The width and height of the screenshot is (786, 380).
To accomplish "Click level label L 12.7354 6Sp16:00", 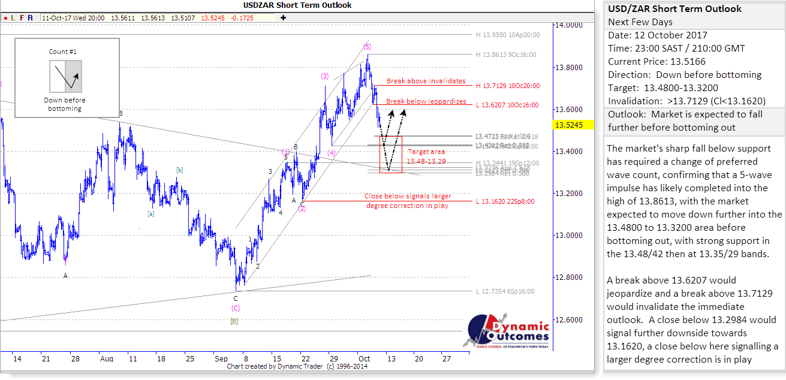I will tap(505, 291).
